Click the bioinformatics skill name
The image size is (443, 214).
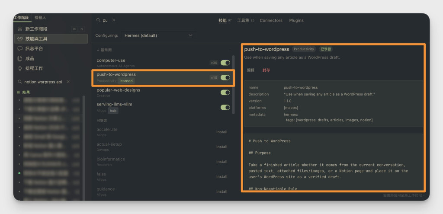(x=110, y=159)
